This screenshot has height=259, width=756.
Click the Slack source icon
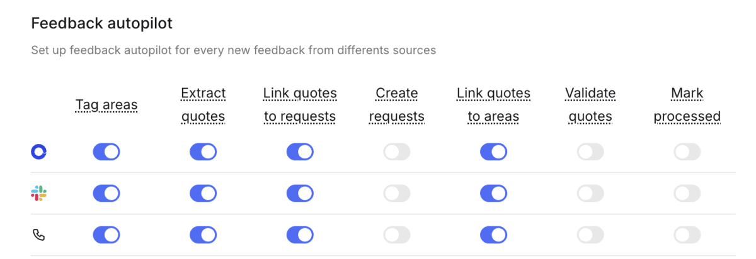point(39,193)
